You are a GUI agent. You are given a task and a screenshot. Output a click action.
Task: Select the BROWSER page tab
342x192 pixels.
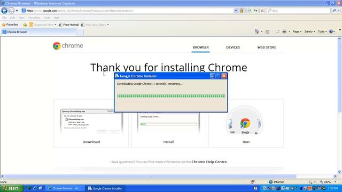201,47
